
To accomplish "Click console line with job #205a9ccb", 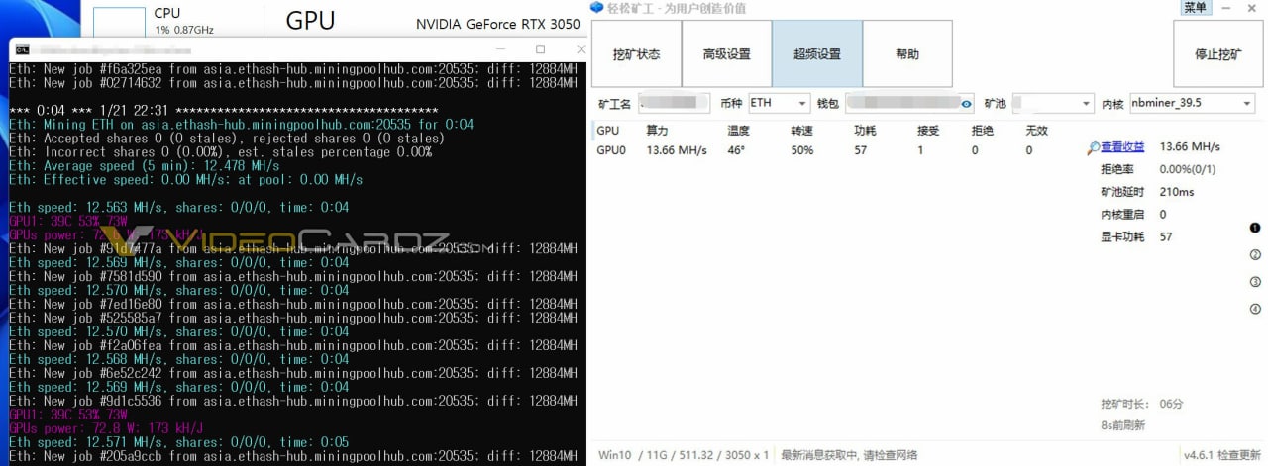I will [x=293, y=457].
